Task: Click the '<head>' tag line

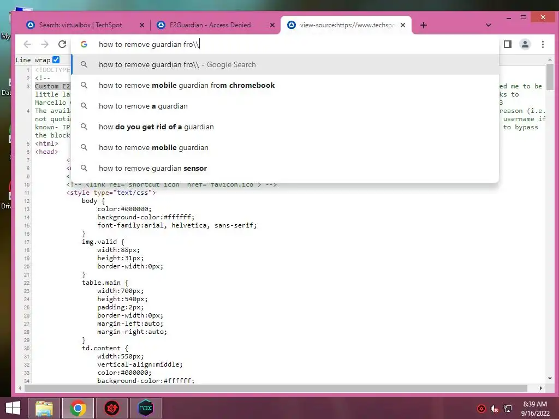Action: (x=46, y=152)
